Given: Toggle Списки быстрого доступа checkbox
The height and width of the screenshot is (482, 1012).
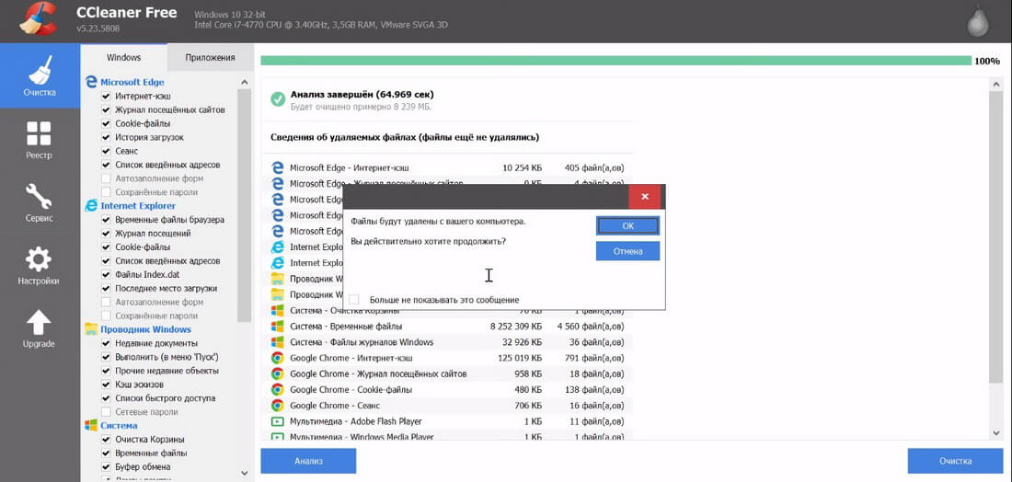Looking at the screenshot, I should point(106,398).
